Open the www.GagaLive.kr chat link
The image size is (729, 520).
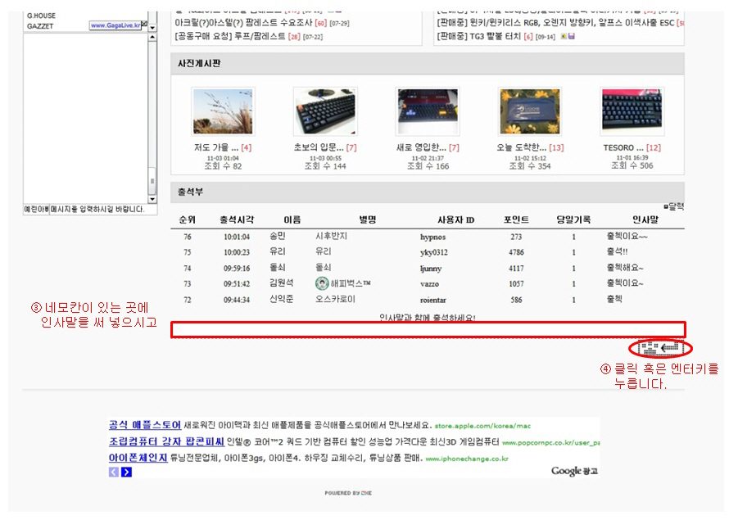pyautogui.click(x=115, y=25)
